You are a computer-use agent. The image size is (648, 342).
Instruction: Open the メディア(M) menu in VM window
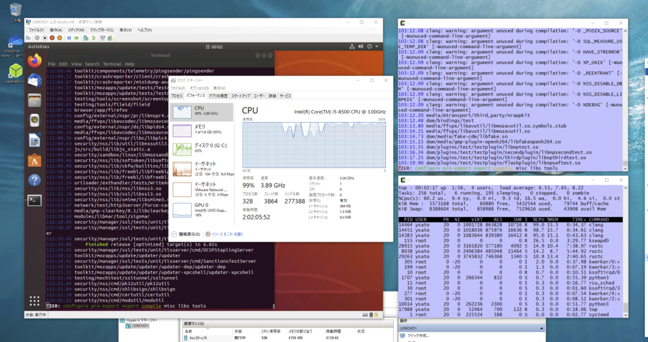77,30
